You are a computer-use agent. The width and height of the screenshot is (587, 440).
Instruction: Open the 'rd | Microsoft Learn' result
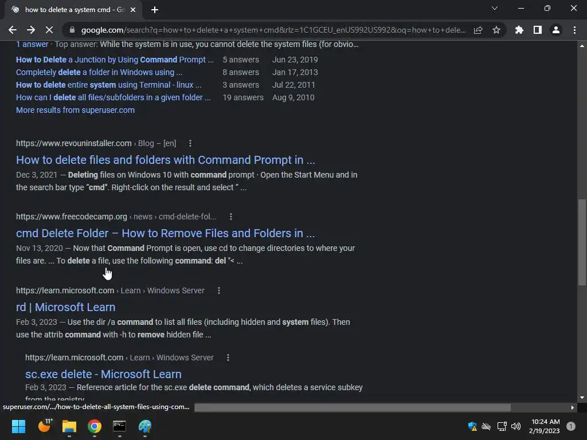tap(65, 308)
